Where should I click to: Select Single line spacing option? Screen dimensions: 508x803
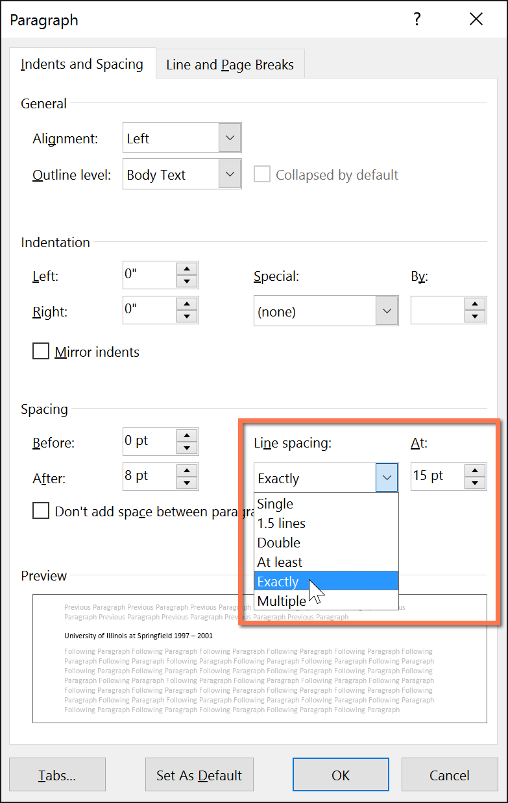click(x=279, y=503)
